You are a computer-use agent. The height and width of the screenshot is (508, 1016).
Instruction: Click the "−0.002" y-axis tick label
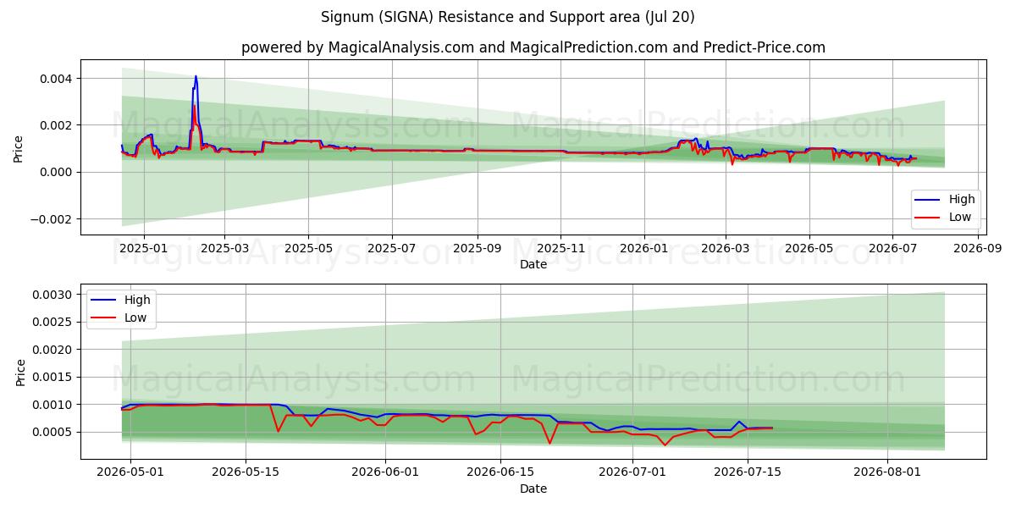(x=52, y=219)
